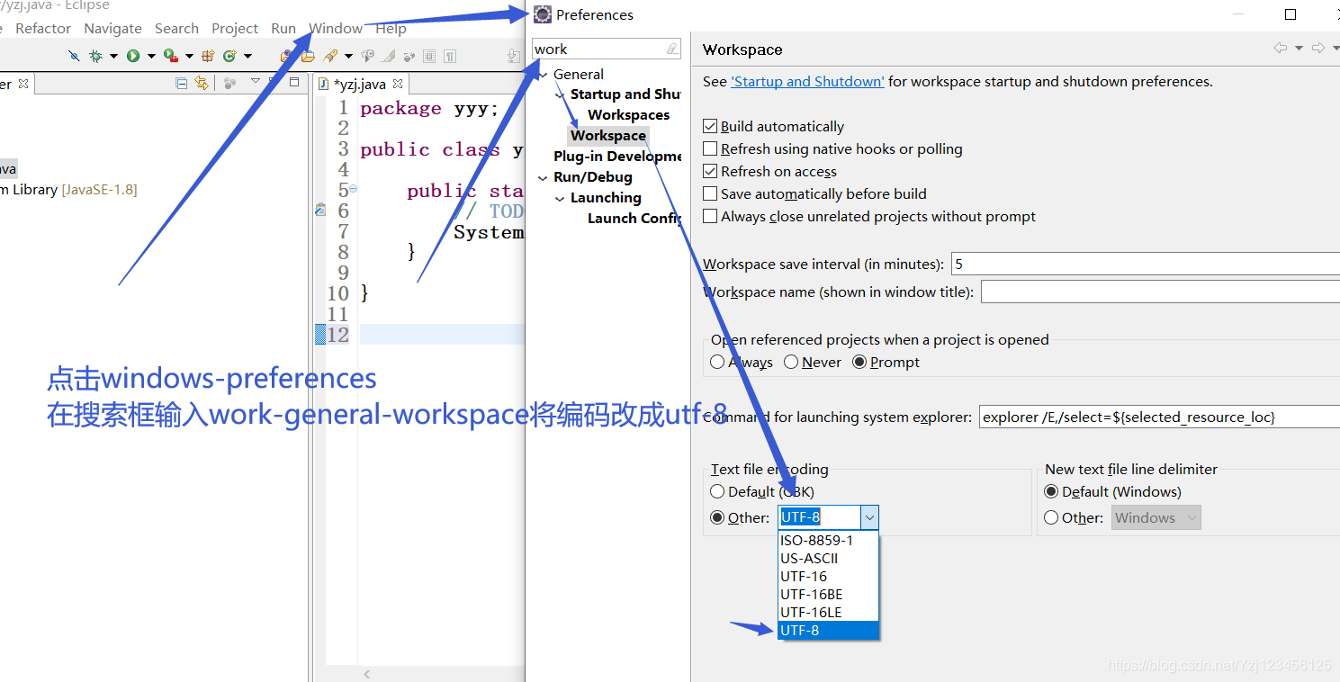Switch to the yzj.java editor tab

(x=360, y=84)
